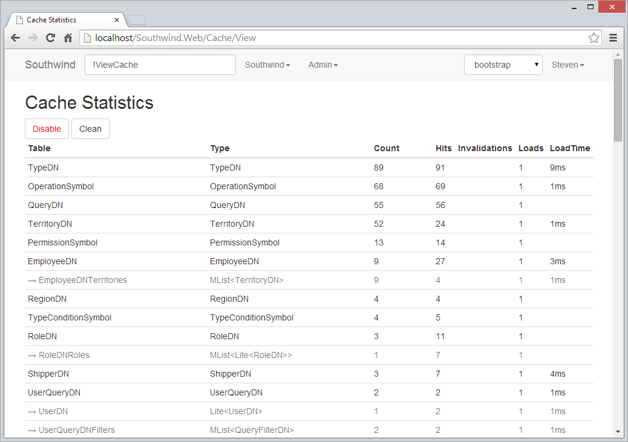This screenshot has height=442, width=628.
Task: Click scrollbar down arrow
Action: [618, 432]
